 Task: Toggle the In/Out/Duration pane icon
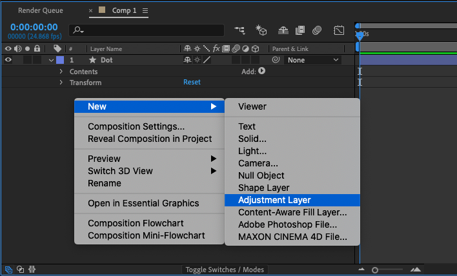tap(32, 270)
